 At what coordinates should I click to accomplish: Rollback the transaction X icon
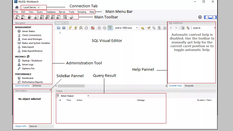[x=105, y=28]
